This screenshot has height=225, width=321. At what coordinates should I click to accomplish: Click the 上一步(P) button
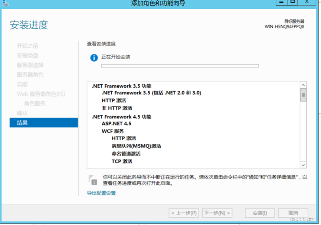(184, 213)
